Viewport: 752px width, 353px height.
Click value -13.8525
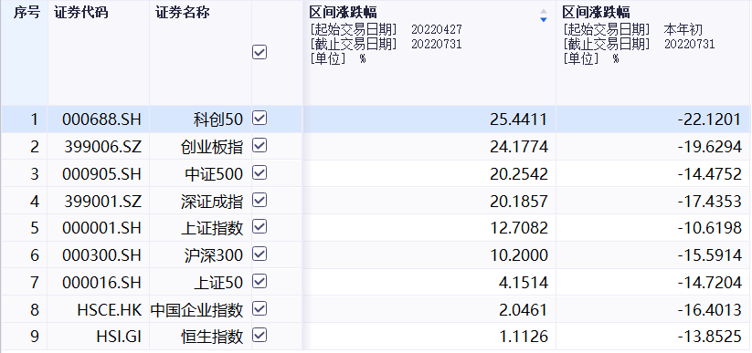point(710,337)
